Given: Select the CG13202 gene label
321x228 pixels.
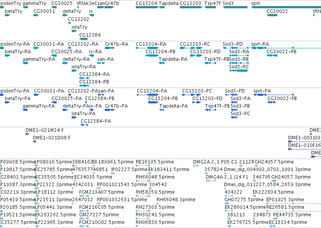Looking at the screenshot, I should [78, 19].
